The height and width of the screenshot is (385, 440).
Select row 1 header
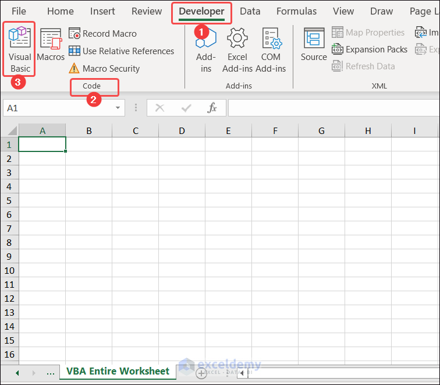[x=9, y=144]
